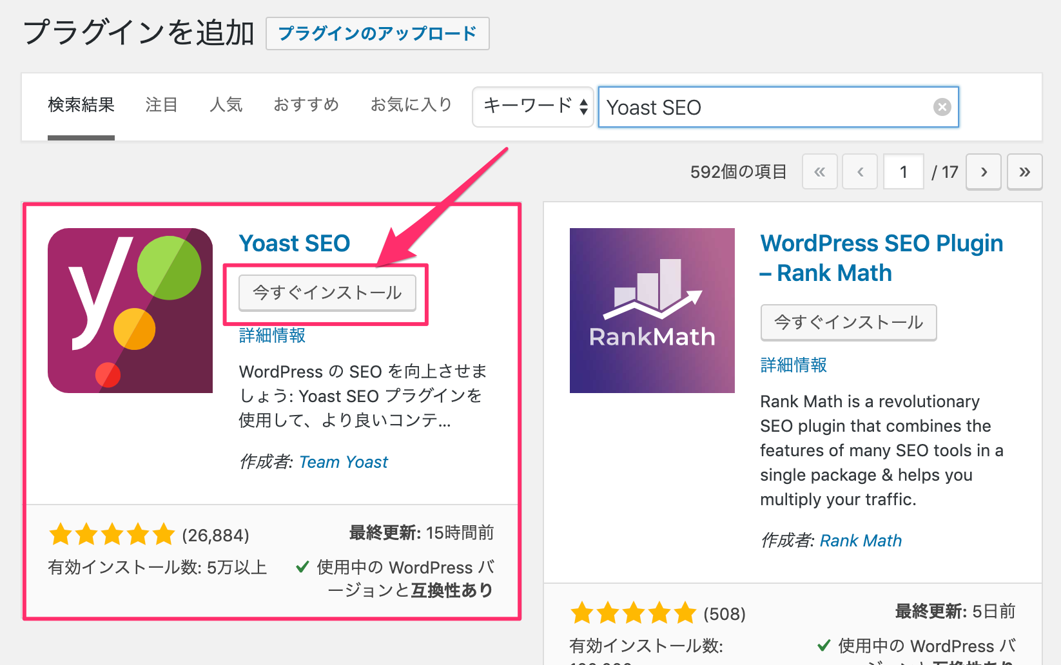This screenshot has height=665, width=1061.
Task: Open 詳細情報 for Yoast SEO
Action: pos(271,336)
